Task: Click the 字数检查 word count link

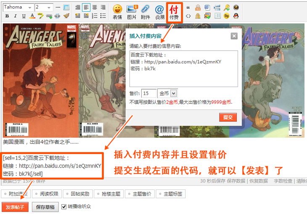Action: pos(283,181)
